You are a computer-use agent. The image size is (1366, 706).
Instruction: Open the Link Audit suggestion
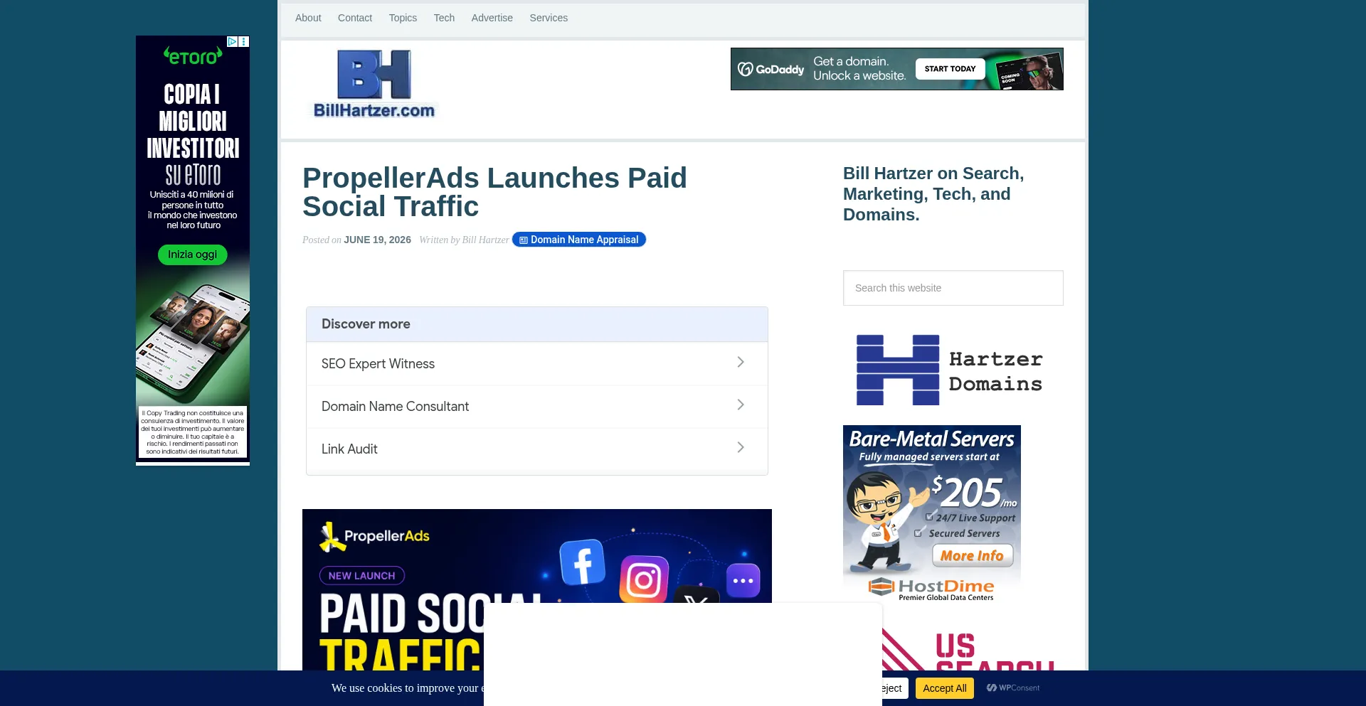[537, 449]
